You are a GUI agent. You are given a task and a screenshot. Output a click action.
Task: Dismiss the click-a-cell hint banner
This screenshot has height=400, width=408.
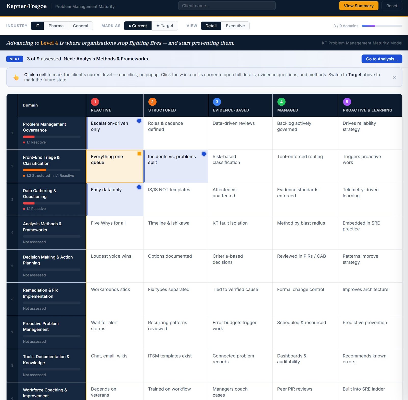pos(394,77)
